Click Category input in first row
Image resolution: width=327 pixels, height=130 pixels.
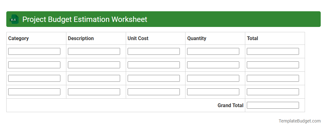(x=34, y=51)
